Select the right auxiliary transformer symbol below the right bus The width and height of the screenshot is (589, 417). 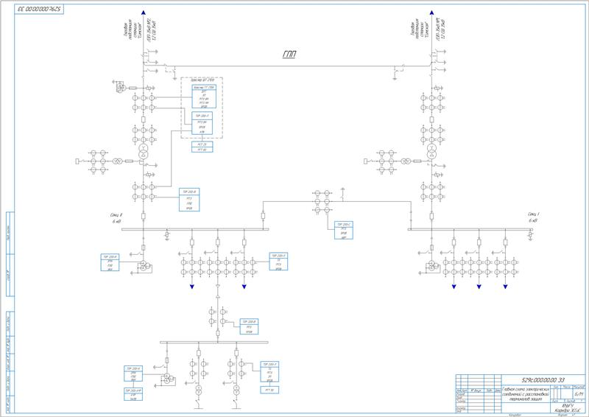432,265
